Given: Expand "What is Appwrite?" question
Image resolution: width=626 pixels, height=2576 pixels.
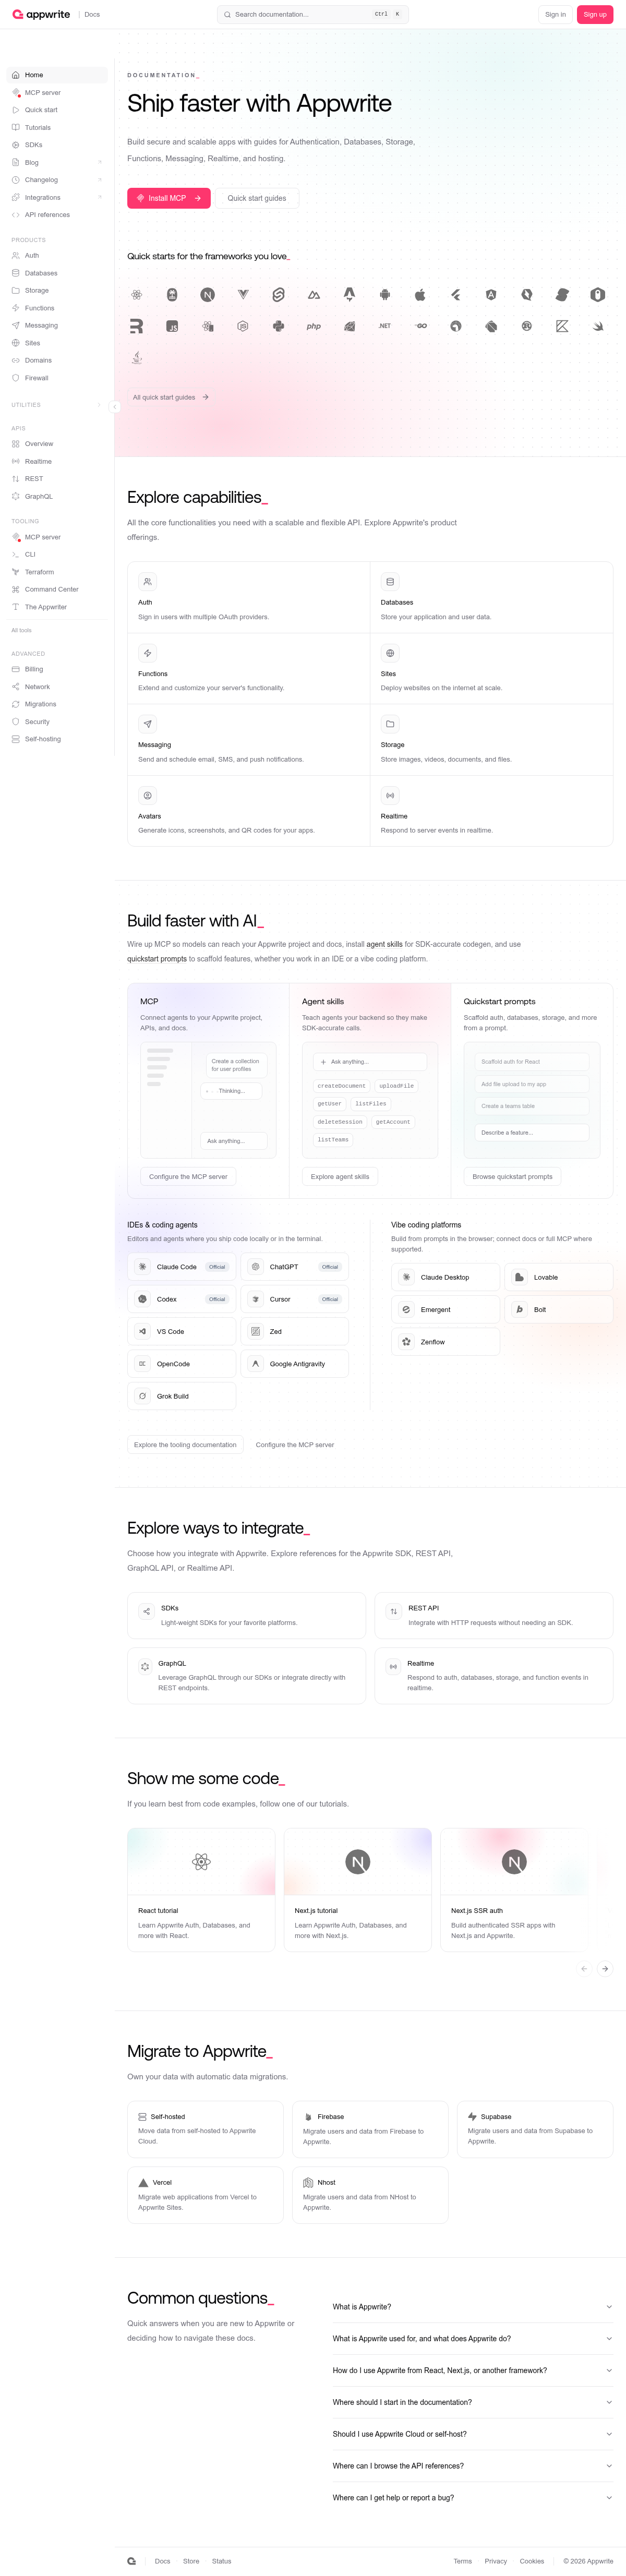Looking at the screenshot, I should tap(472, 2307).
